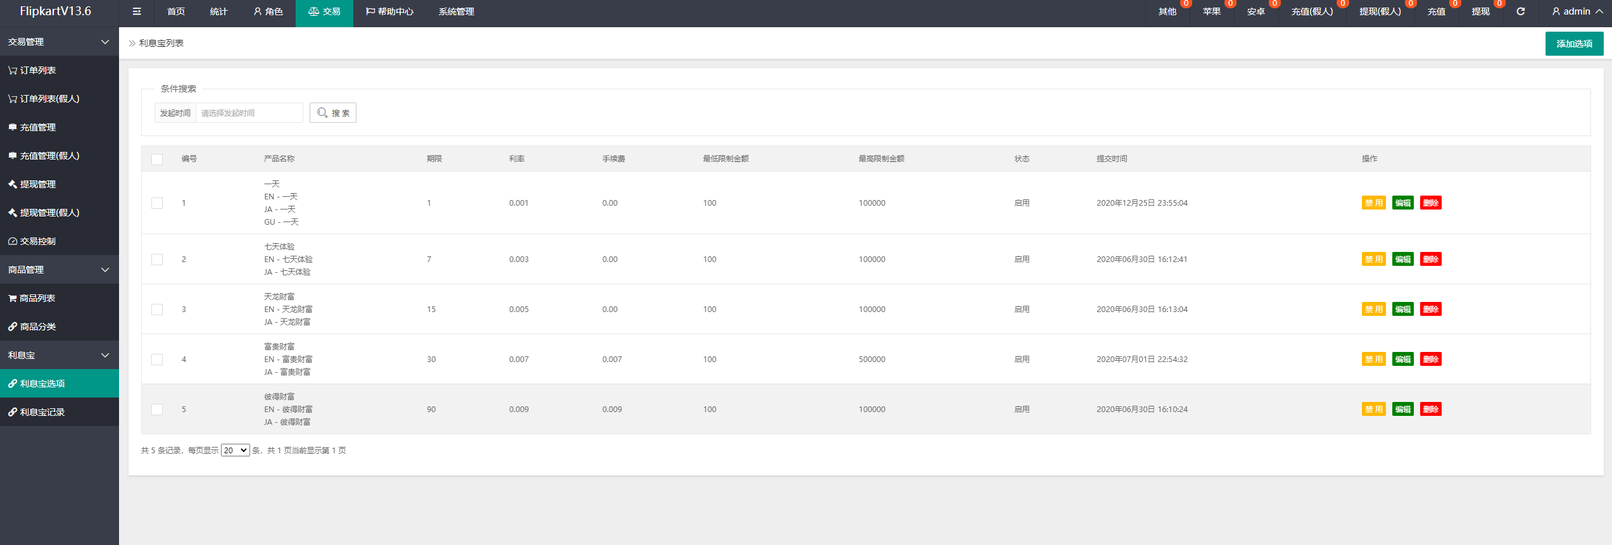Click 其他 notification badge item
This screenshot has width=1612, height=545.
pyautogui.click(x=1168, y=11)
